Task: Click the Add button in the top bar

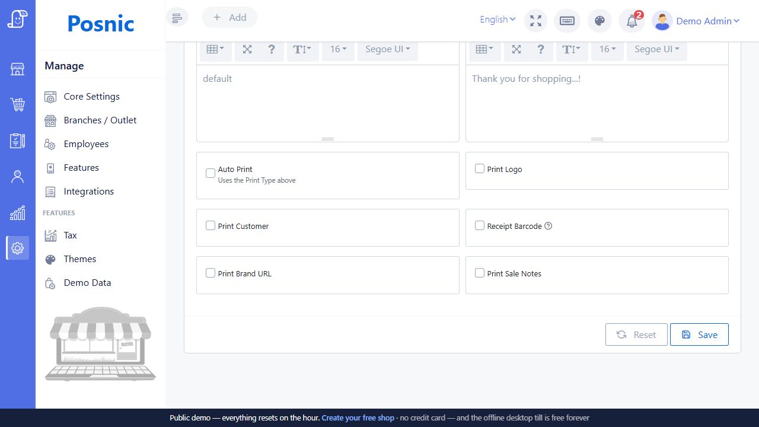Action: tap(229, 17)
